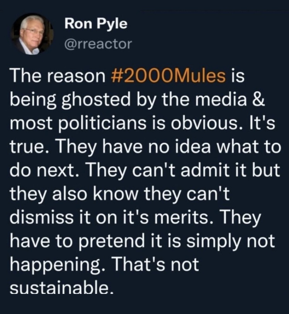
Task: Open the @rreactor handle link
Action: click(98, 44)
